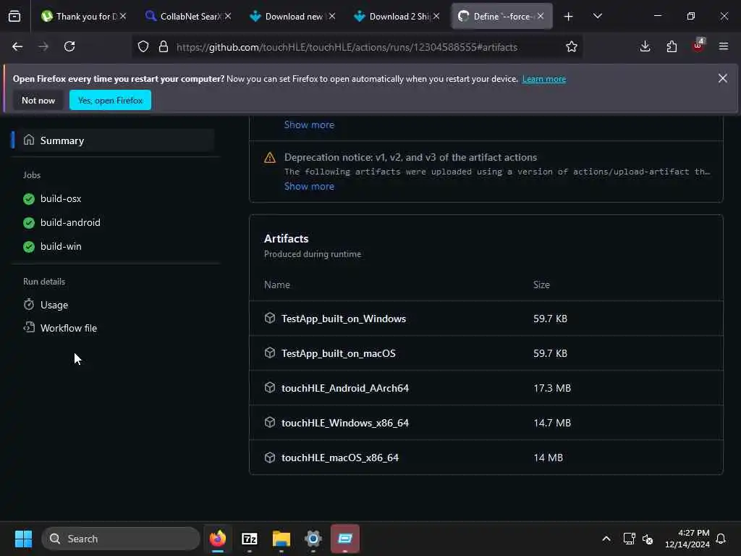
Task: Click the site padlock icon
Action: click(164, 46)
